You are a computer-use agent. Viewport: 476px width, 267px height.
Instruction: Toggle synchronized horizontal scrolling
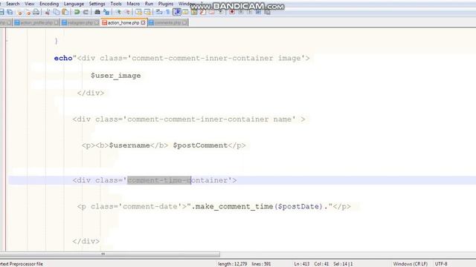point(147,12)
